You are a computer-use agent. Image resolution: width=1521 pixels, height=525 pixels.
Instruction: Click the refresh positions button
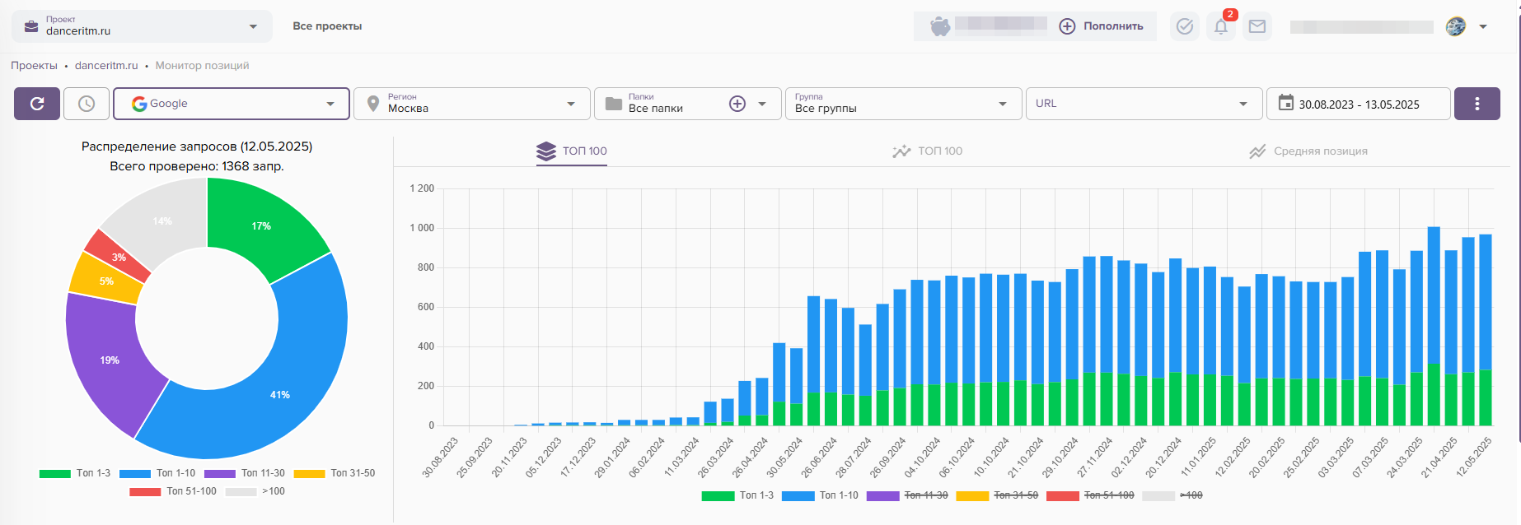pos(37,104)
